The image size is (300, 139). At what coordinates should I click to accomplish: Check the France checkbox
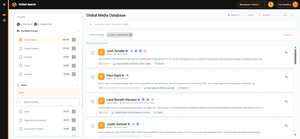coord(21,66)
